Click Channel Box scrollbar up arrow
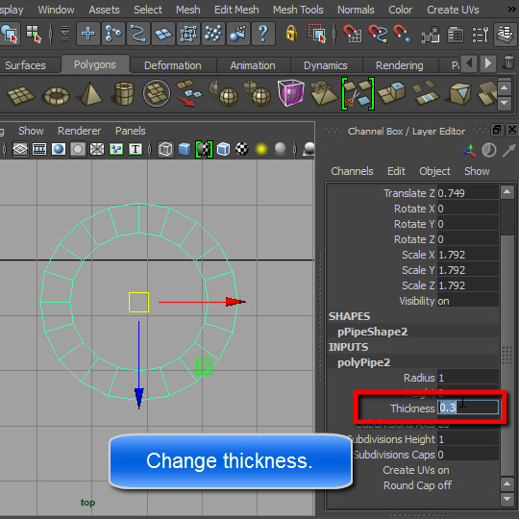The height and width of the screenshot is (519, 519). 507,191
